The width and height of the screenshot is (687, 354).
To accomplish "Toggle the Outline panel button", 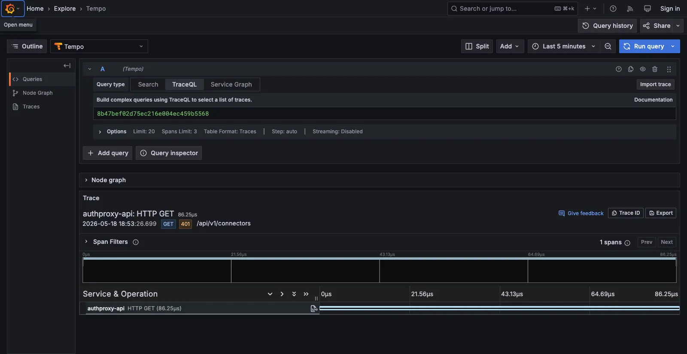I will (27, 46).
